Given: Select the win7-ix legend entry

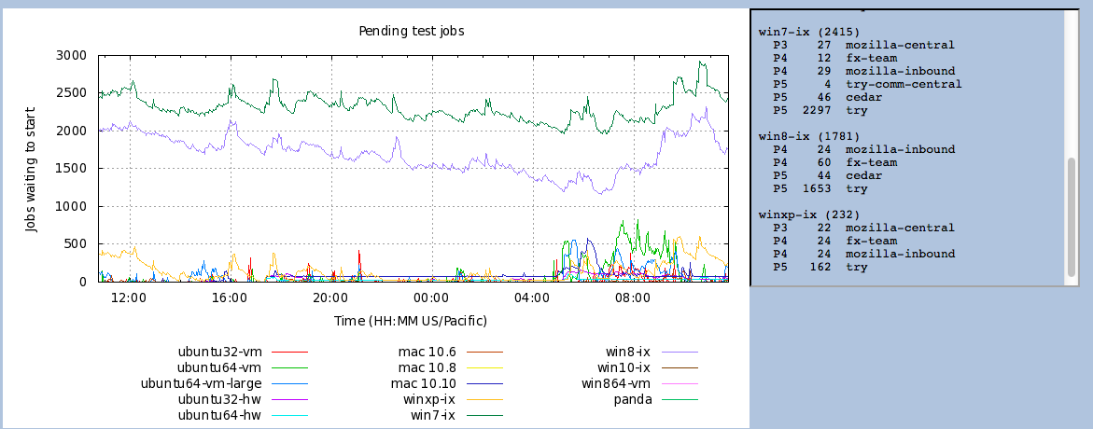Looking at the screenshot, I should tap(433, 415).
